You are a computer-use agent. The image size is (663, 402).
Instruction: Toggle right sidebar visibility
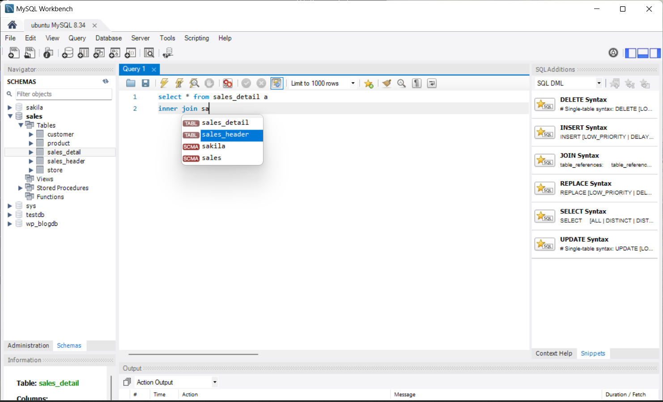(x=655, y=53)
